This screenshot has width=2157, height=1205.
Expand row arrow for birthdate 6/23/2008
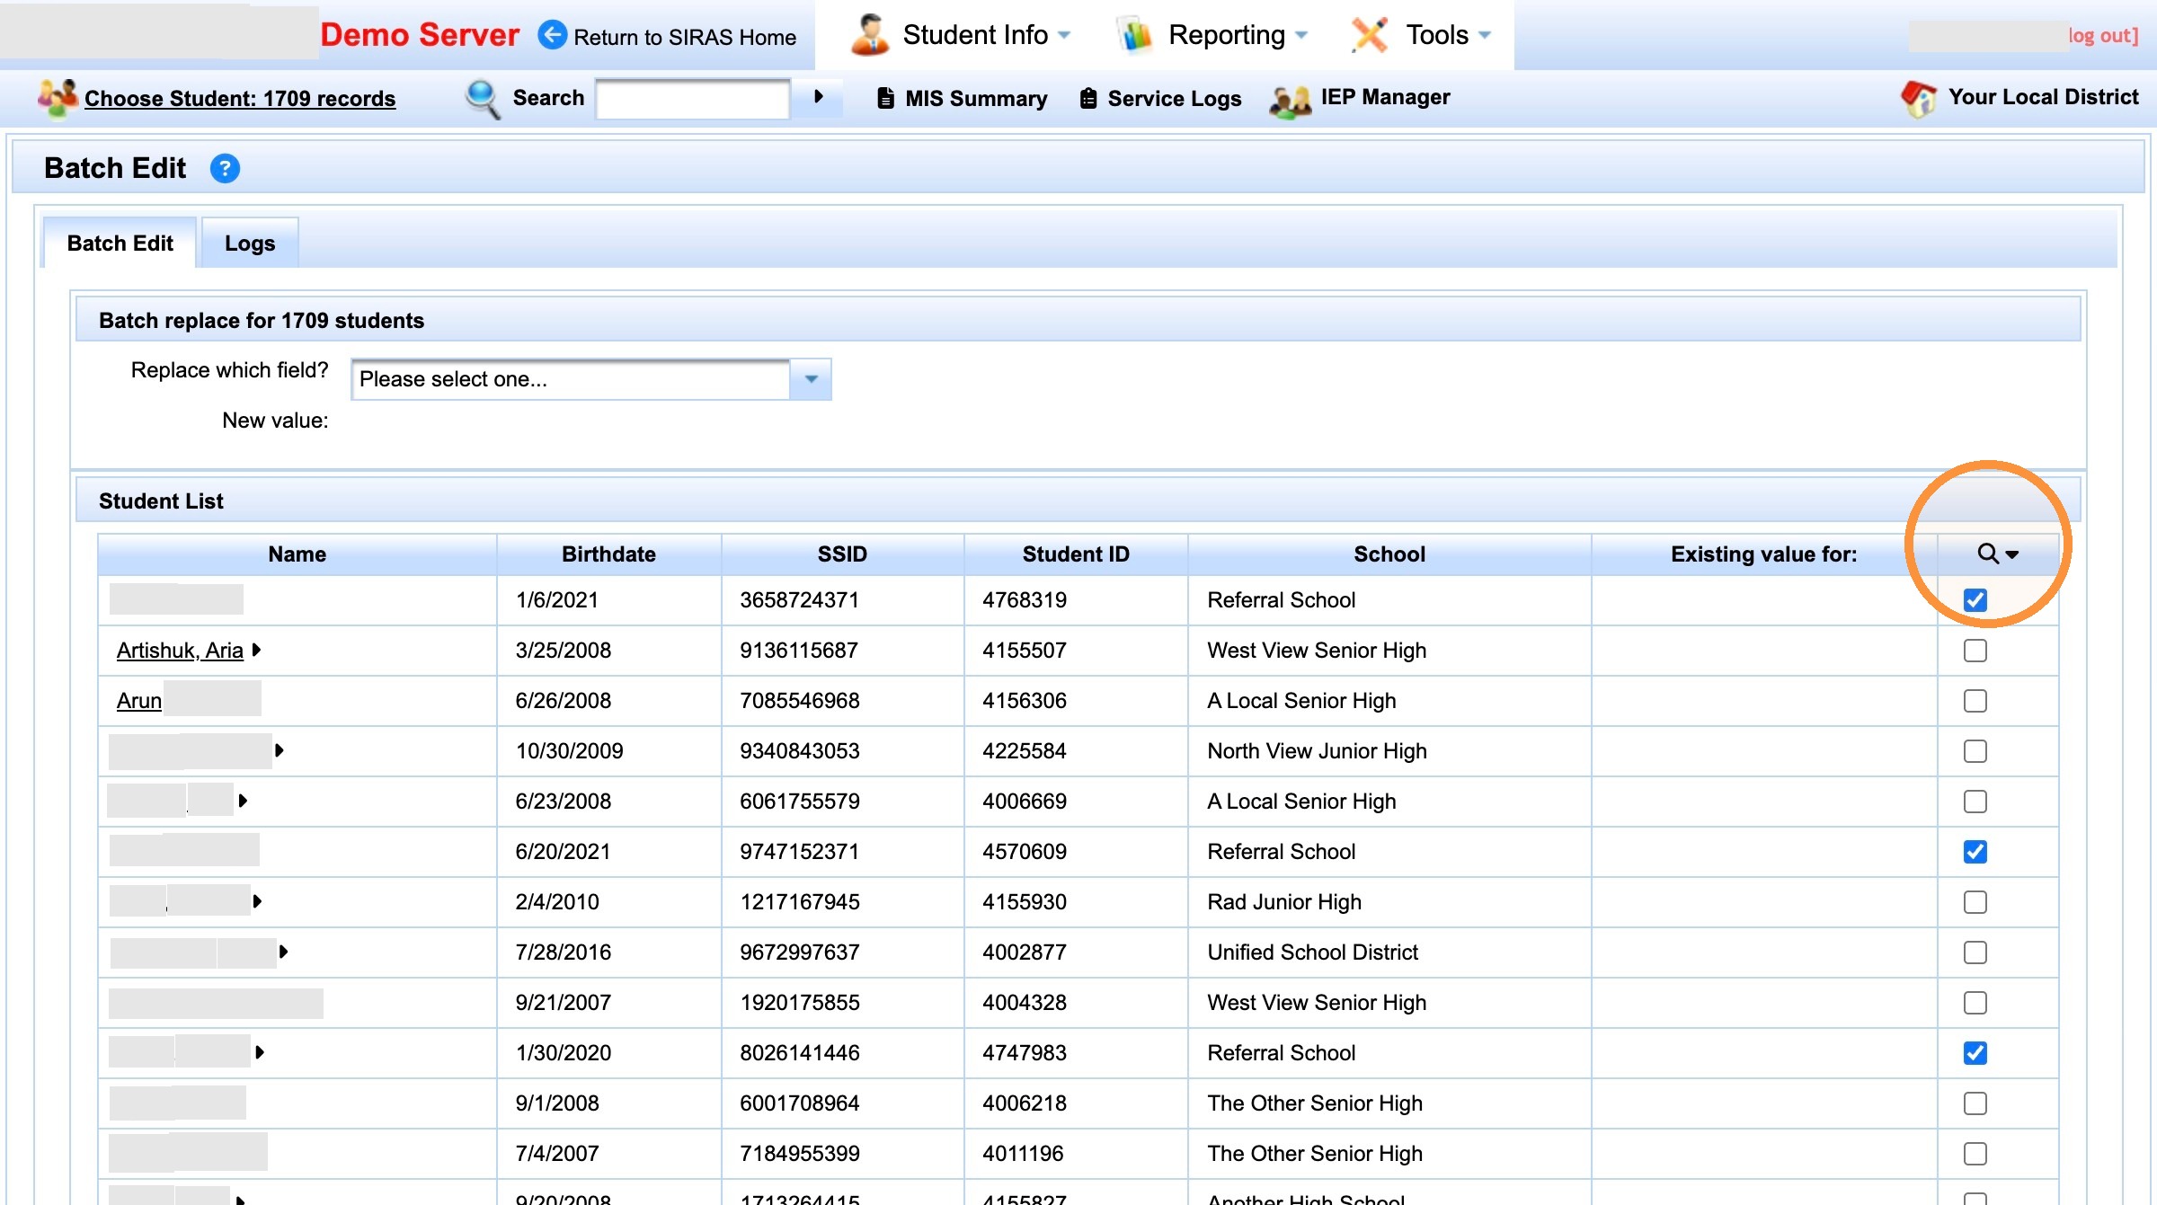pos(242,800)
